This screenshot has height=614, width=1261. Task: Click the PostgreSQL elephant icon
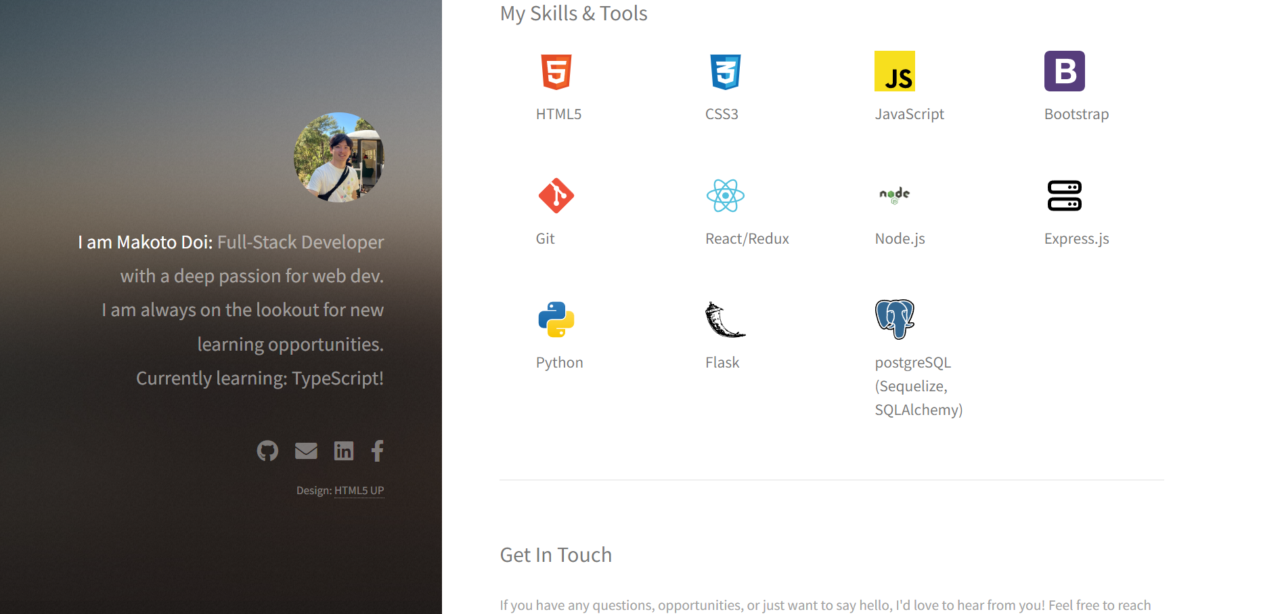[895, 320]
